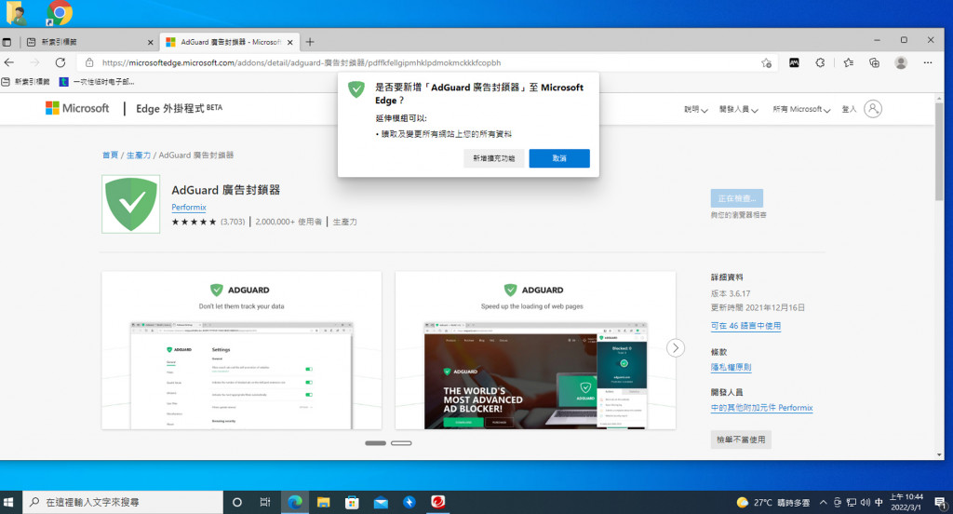Viewport: 953px width, 514px height.
Task: Click the lock icon in address bar
Action: (x=89, y=62)
